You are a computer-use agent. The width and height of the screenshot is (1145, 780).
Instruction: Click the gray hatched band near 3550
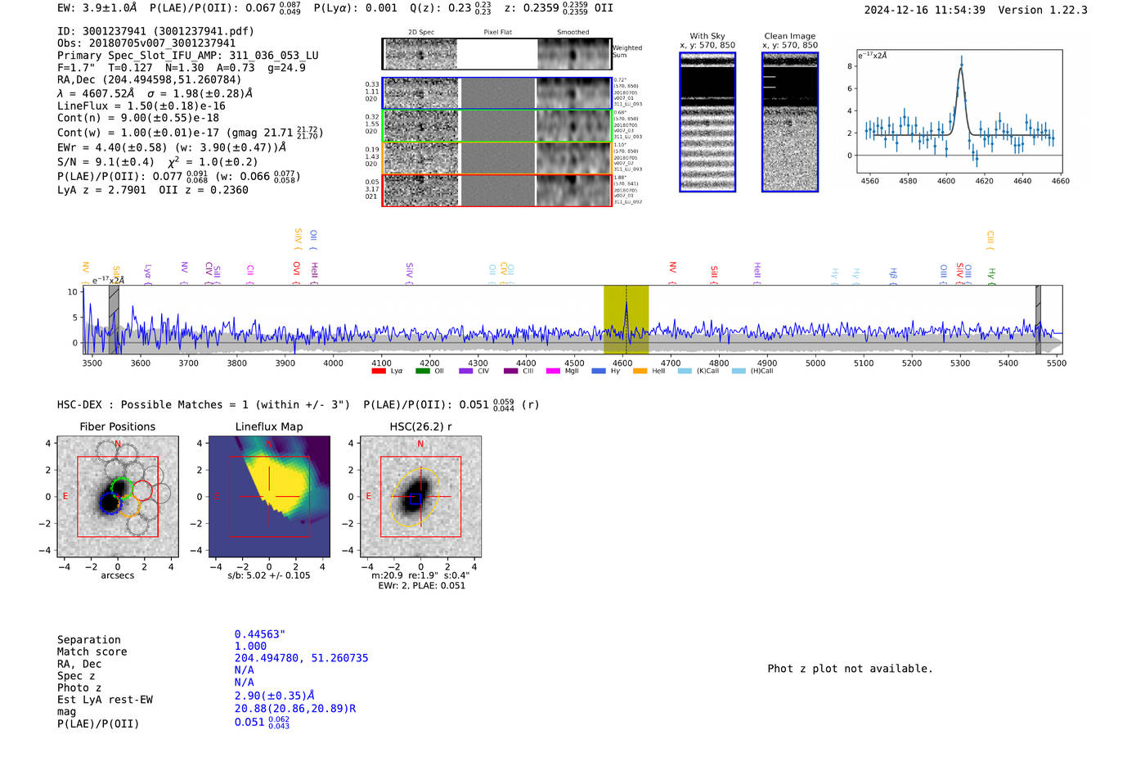point(114,320)
